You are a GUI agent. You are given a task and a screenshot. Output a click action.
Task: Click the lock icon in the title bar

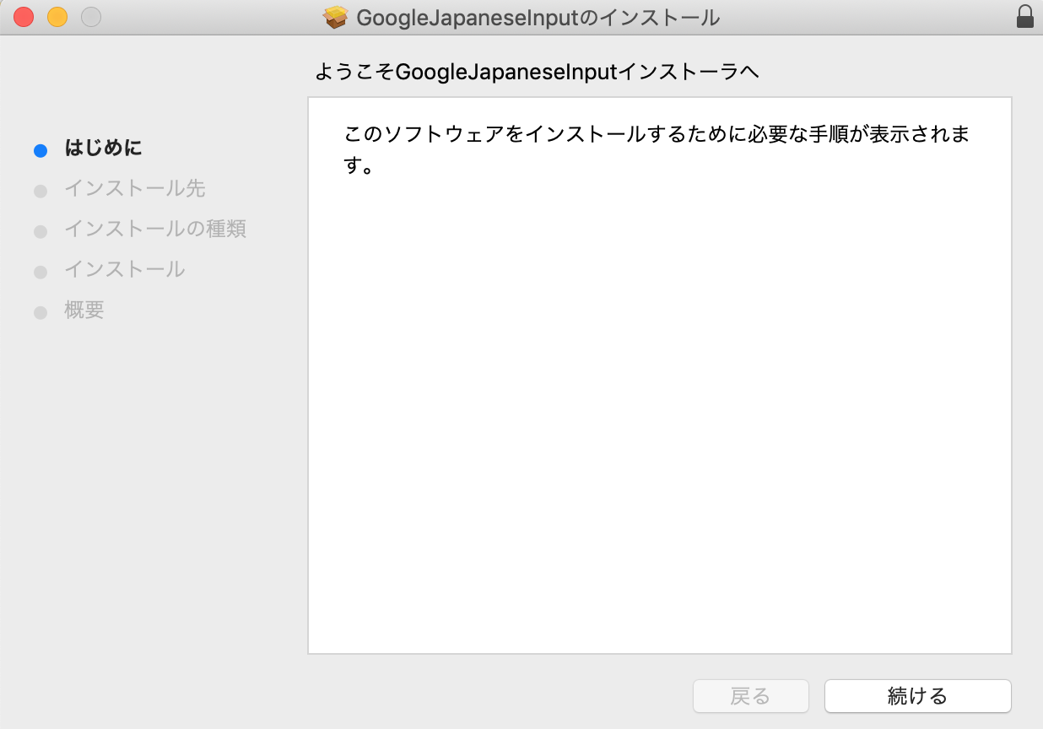pyautogui.click(x=1024, y=16)
